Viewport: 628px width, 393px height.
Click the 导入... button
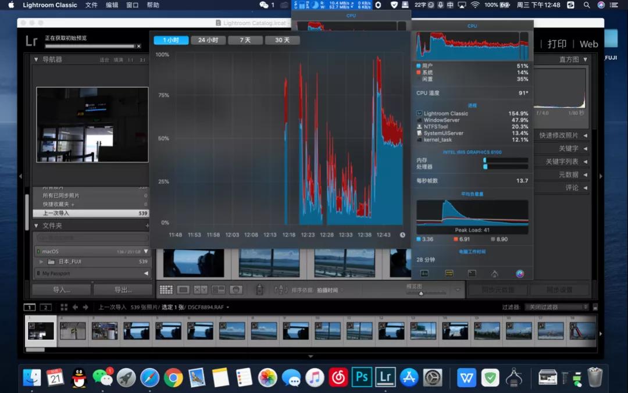pyautogui.click(x=61, y=290)
